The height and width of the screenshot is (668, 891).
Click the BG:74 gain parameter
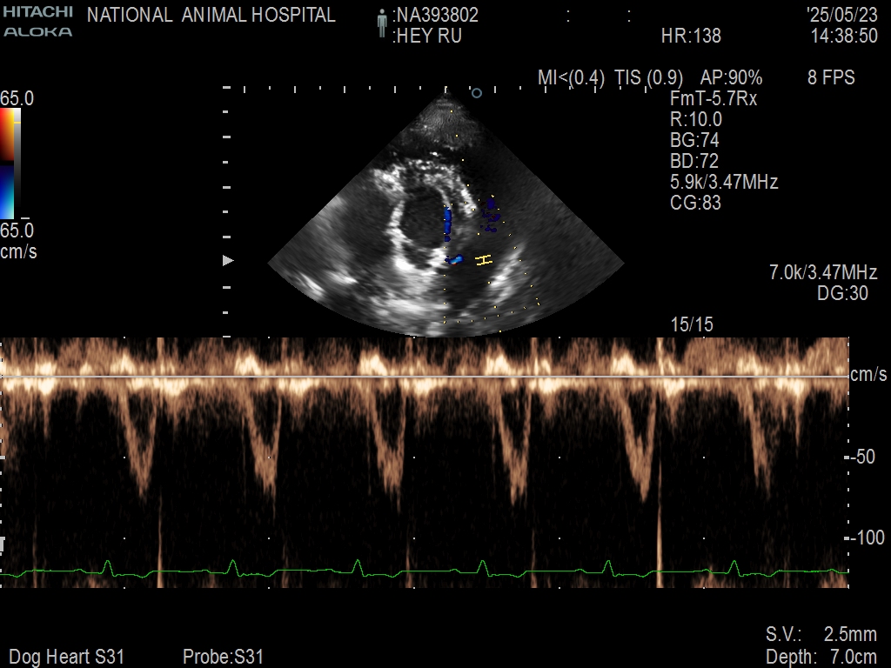tap(694, 140)
